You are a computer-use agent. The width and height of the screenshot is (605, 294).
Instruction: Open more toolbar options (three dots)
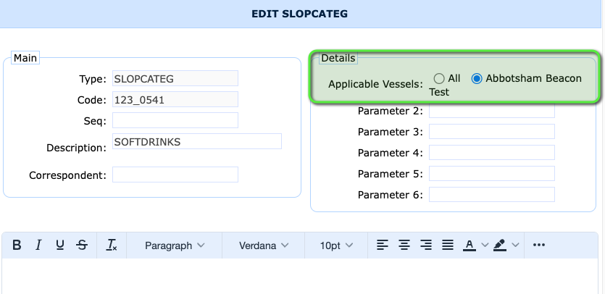click(x=538, y=245)
